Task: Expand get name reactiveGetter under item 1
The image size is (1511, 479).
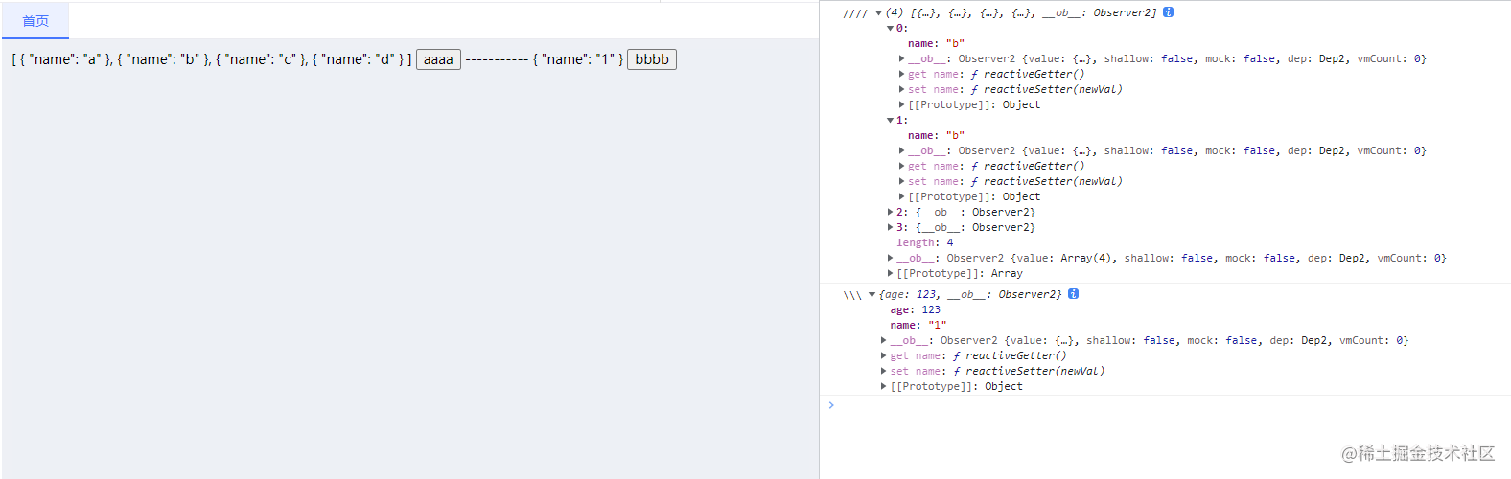Action: click(901, 167)
